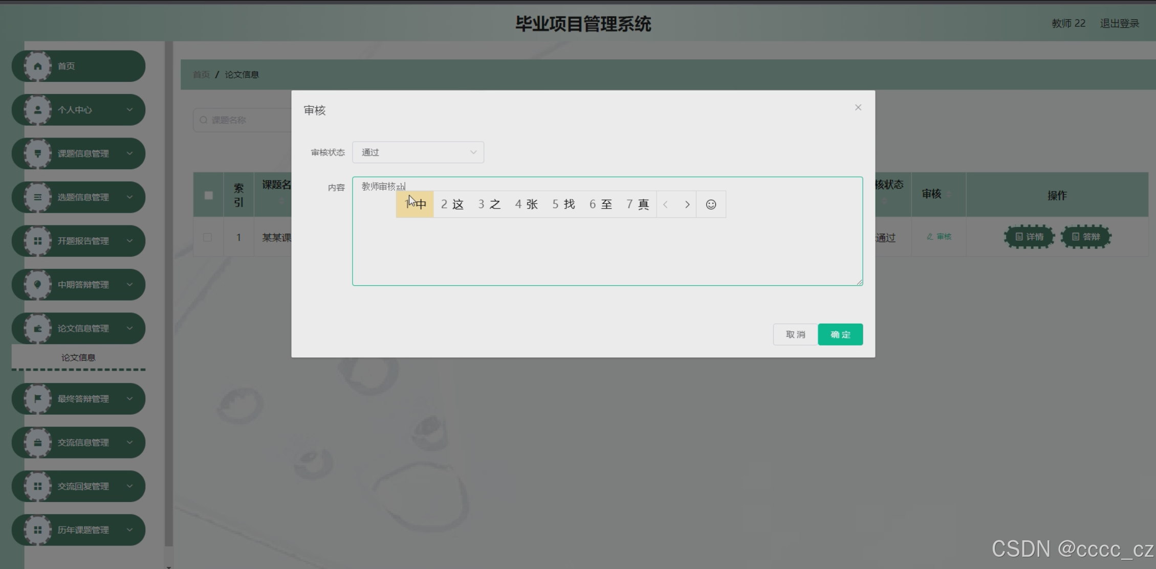
Task: Click the IME next page arrow
Action: click(x=687, y=204)
